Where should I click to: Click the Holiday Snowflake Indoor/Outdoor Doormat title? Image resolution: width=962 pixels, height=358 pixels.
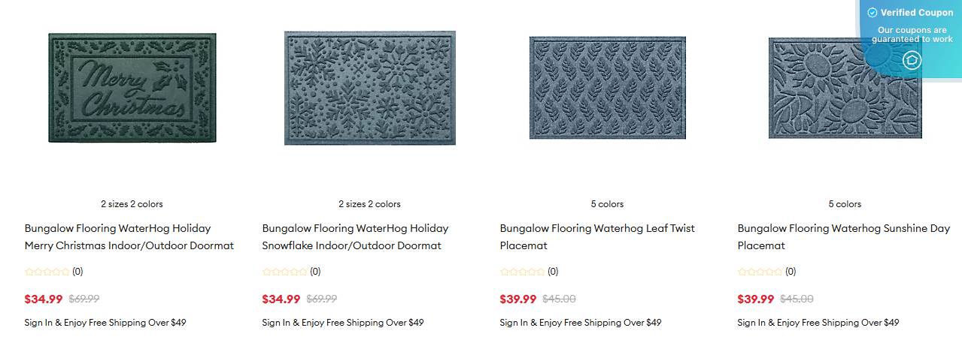tap(355, 237)
